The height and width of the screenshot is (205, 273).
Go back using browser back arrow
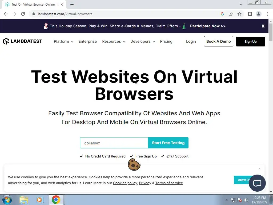pos(6,14)
